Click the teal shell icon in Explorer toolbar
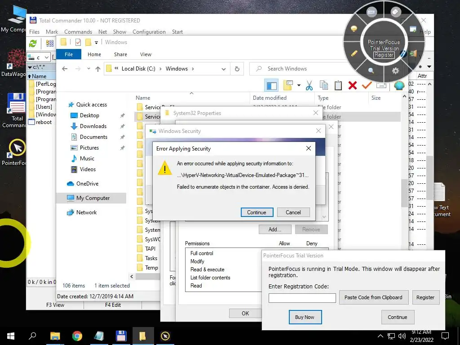 click(x=399, y=86)
